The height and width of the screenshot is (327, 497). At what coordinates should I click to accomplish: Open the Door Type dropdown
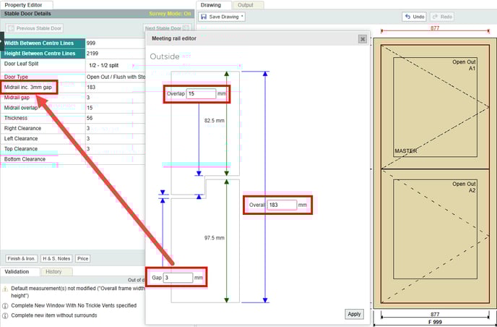(114, 76)
